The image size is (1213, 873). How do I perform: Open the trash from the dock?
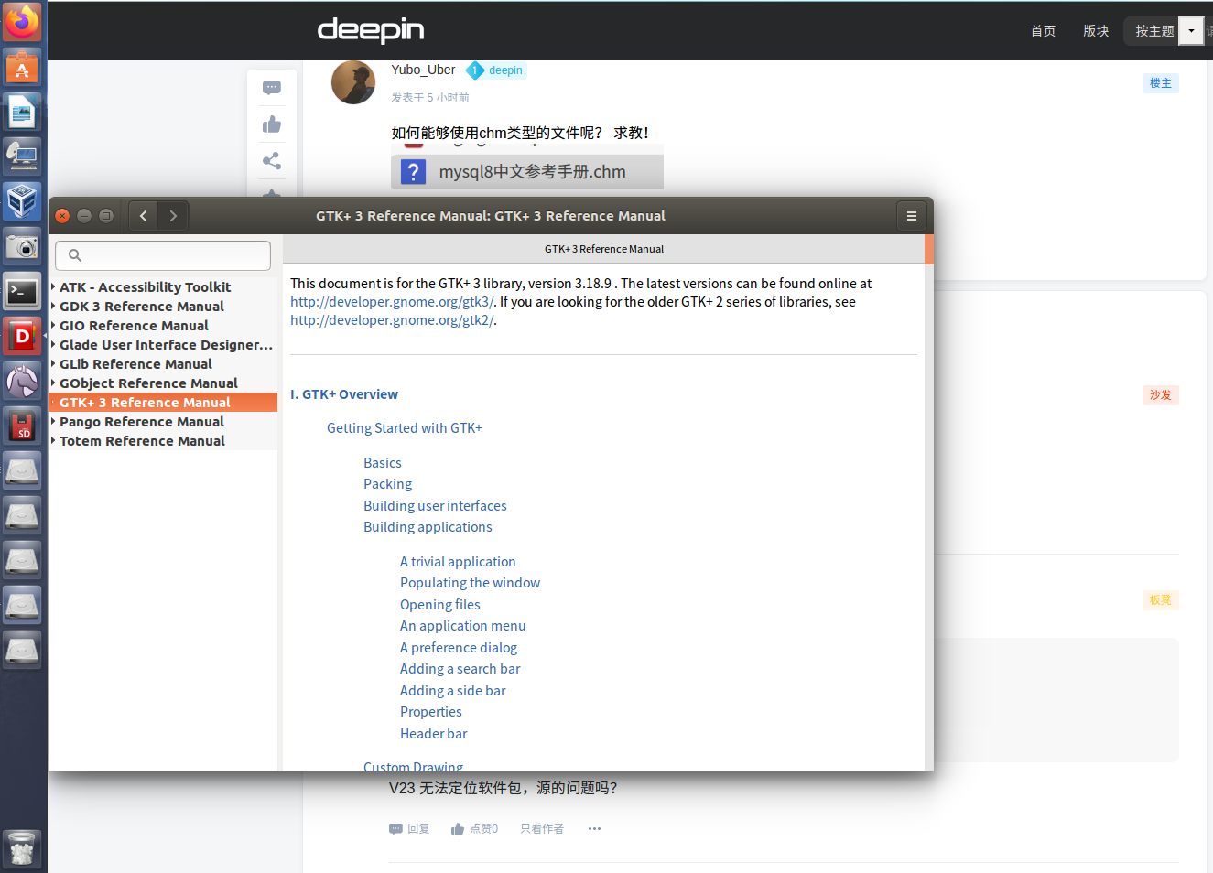point(22,849)
